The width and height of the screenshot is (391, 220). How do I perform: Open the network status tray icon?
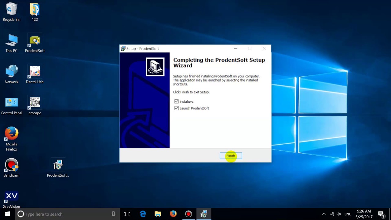point(331,214)
